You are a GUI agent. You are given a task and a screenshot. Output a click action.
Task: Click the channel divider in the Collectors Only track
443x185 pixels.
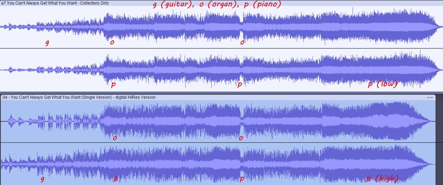[x=221, y=48]
